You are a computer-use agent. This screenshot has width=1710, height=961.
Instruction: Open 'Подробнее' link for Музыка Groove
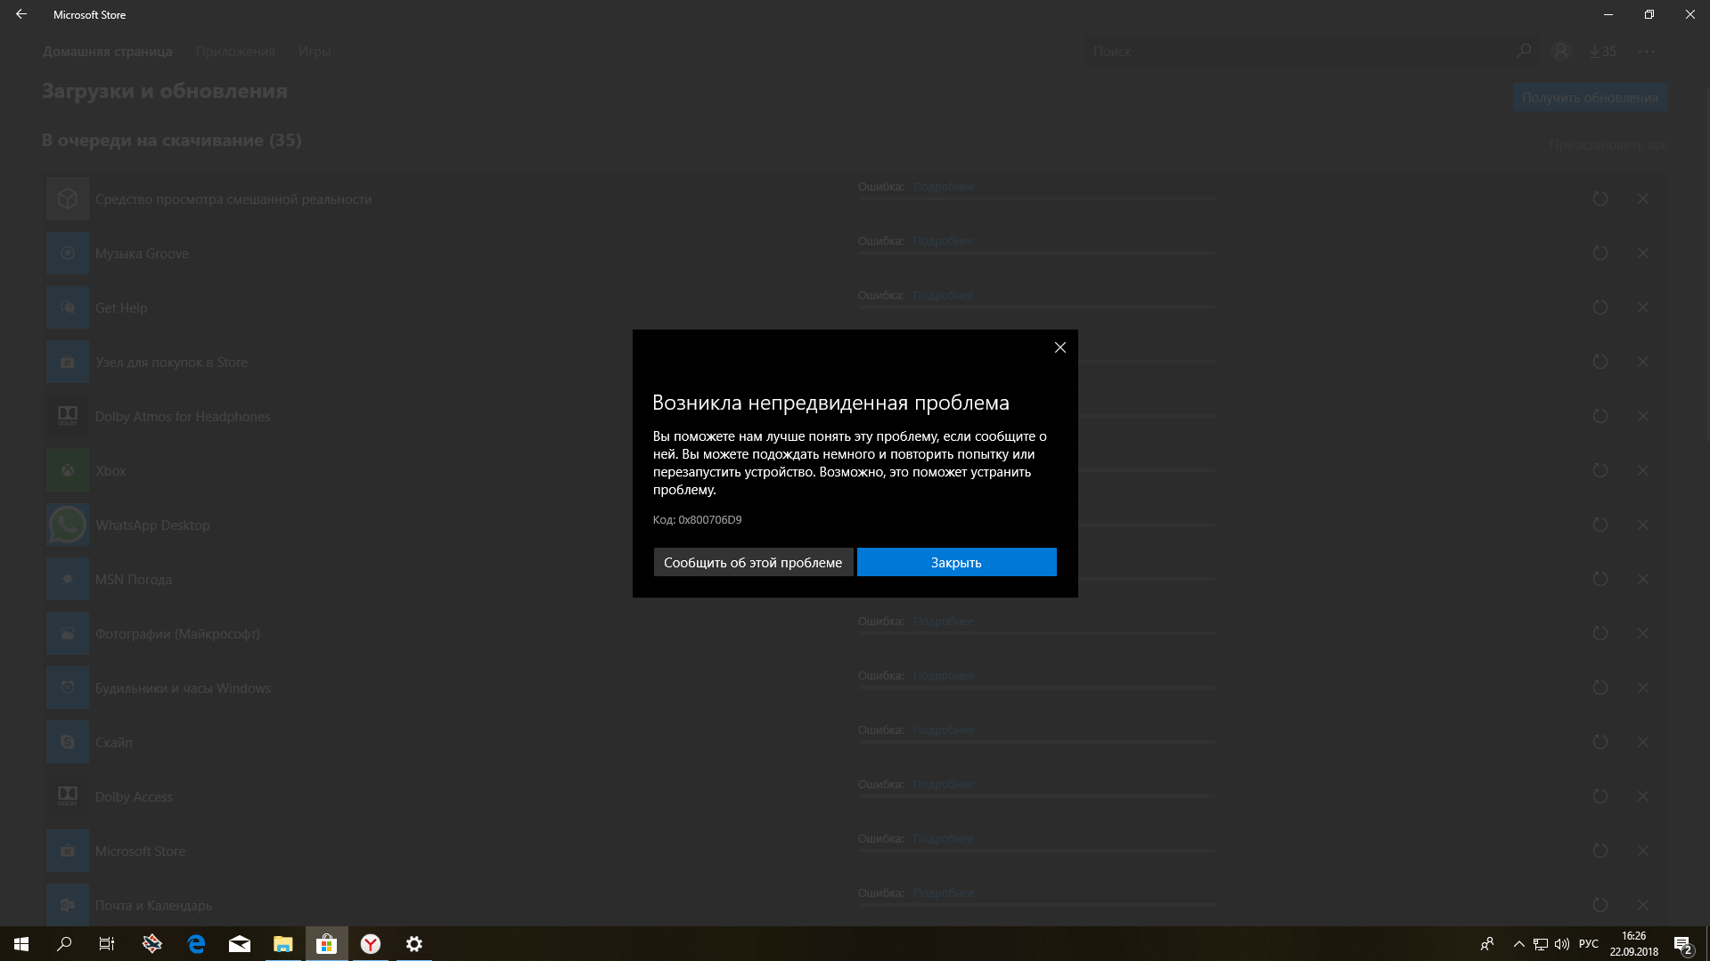(x=943, y=240)
